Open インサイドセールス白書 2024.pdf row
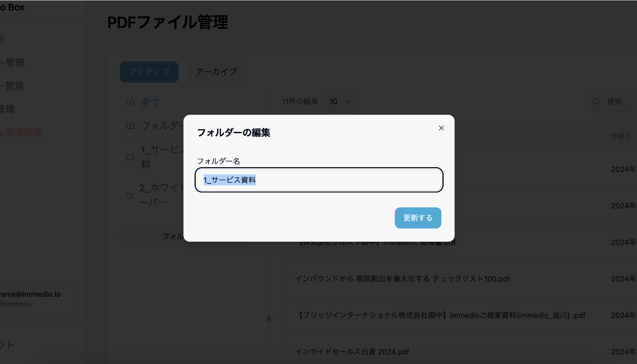Screen dimensions: 637x364 coord(352,352)
